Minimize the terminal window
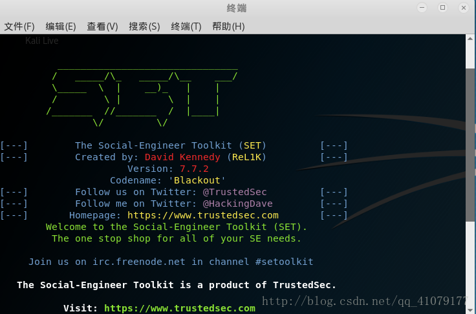The height and width of the screenshot is (314, 476). (422, 8)
